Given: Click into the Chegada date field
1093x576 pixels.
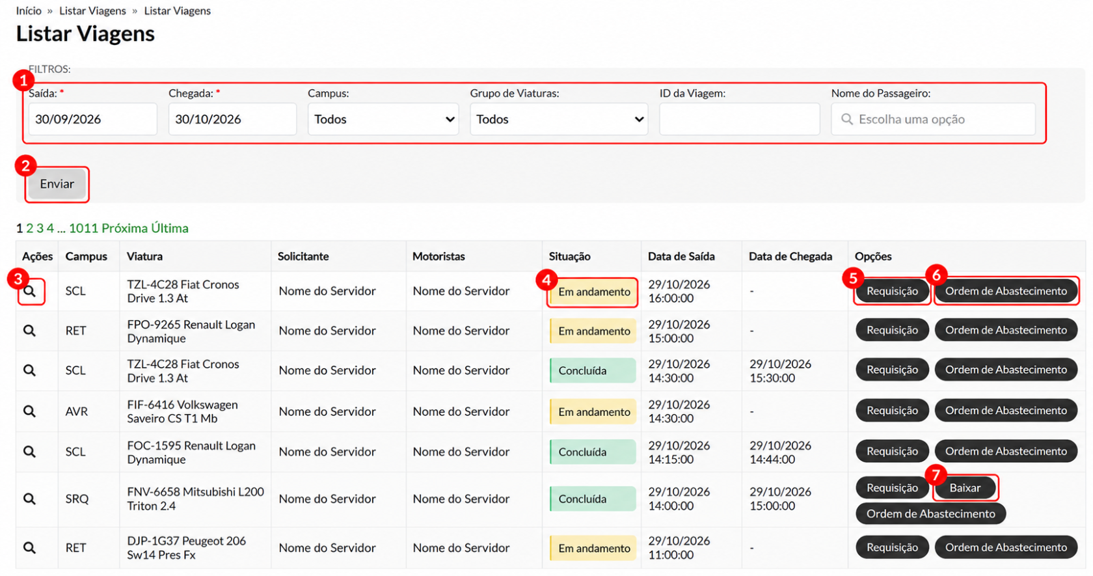Looking at the screenshot, I should coord(232,119).
